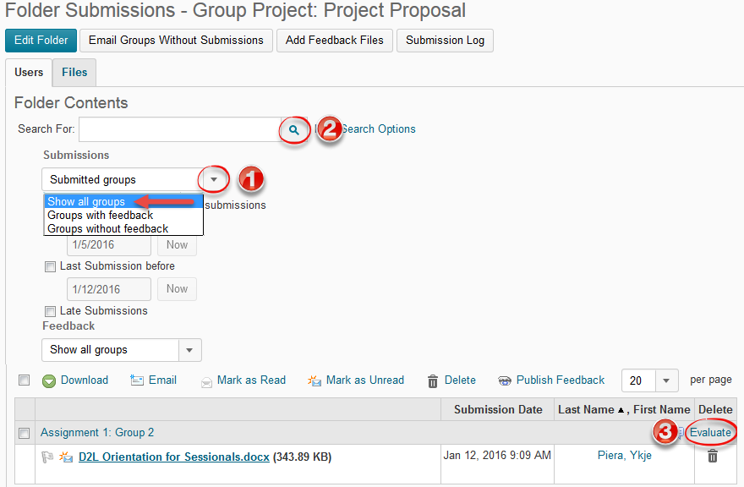
Task: Click the Edit Folder button
Action: click(41, 41)
